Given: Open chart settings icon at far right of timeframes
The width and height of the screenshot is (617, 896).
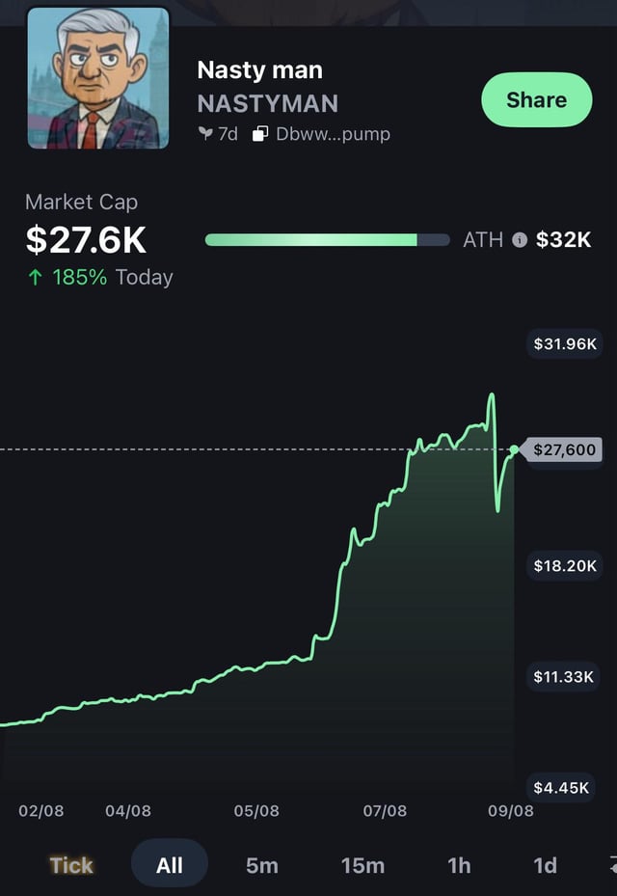Looking at the screenshot, I should point(611,865).
